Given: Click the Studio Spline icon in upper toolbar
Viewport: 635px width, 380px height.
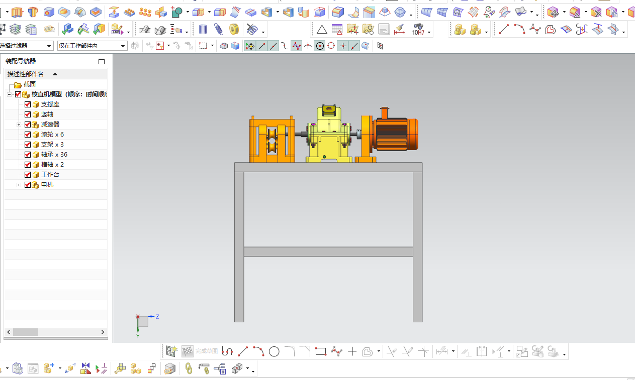Looking at the screenshot, I should pos(535,30).
